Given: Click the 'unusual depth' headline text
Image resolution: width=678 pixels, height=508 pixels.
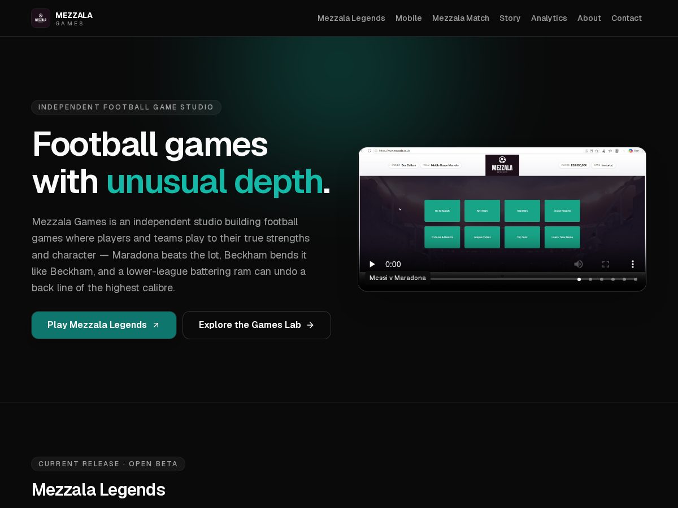Looking at the screenshot, I should (x=214, y=182).
